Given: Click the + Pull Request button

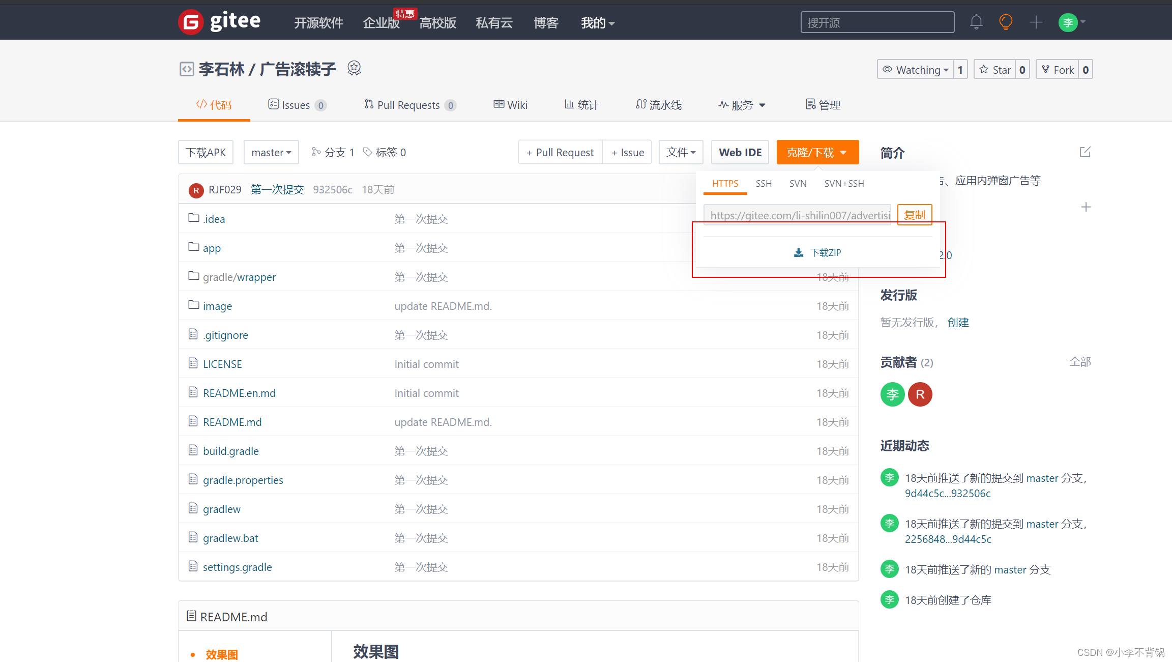Looking at the screenshot, I should point(560,152).
